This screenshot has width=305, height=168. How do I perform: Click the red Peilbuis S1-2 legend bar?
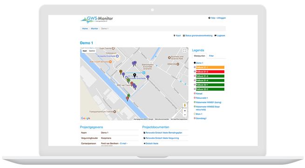pyautogui.click(x=210, y=72)
